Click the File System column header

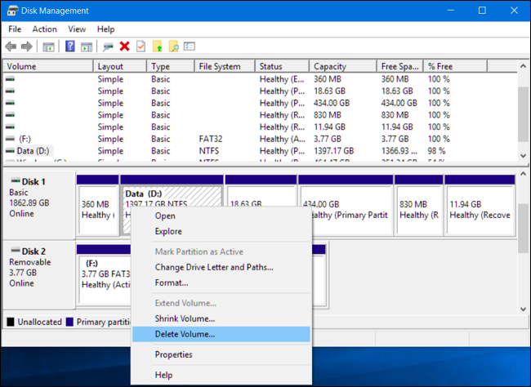[225, 66]
